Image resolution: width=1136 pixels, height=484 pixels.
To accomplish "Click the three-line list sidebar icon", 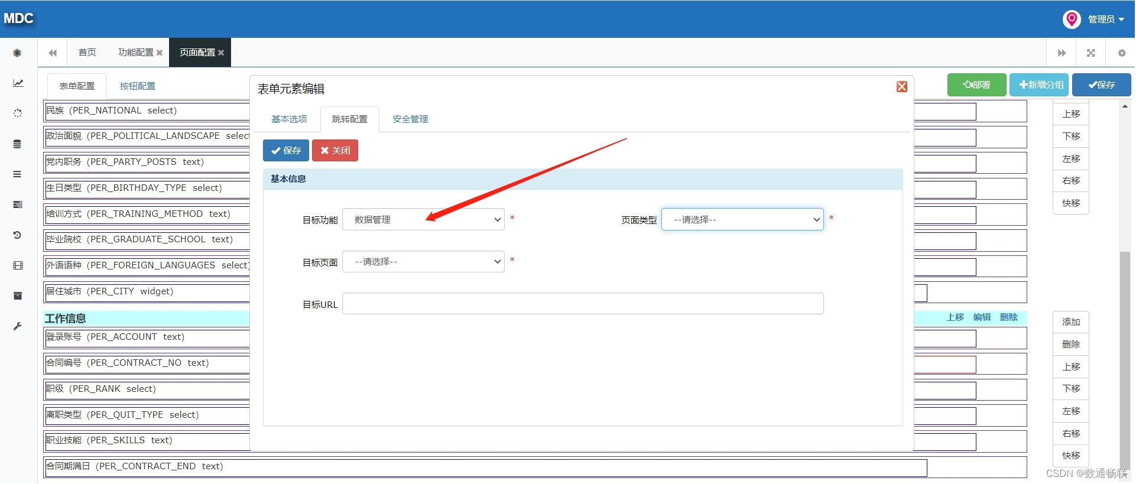I will [x=17, y=174].
